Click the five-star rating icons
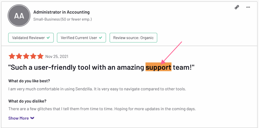Viewport: 259px width, 128px height. point(26,56)
